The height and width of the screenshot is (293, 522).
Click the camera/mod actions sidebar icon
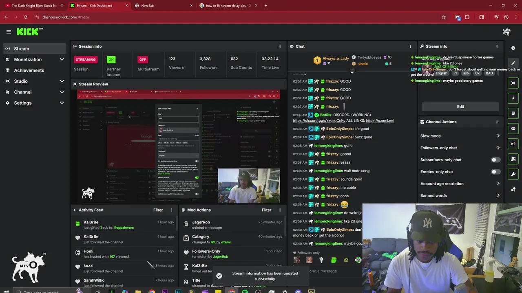point(513,159)
